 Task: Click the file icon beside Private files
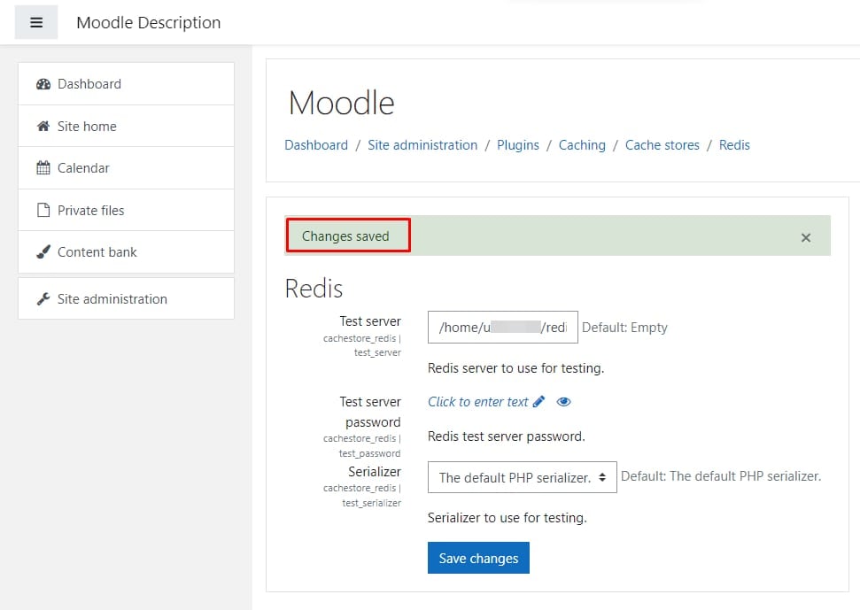(43, 210)
